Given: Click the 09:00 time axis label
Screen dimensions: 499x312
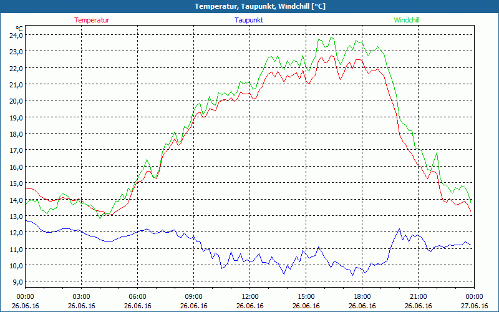Looking at the screenshot, I should 194,297.
